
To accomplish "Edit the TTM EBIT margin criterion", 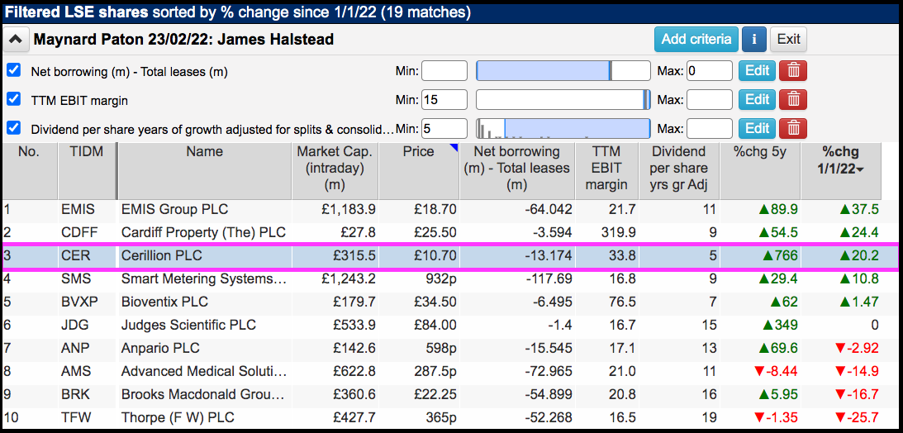I will click(x=758, y=100).
